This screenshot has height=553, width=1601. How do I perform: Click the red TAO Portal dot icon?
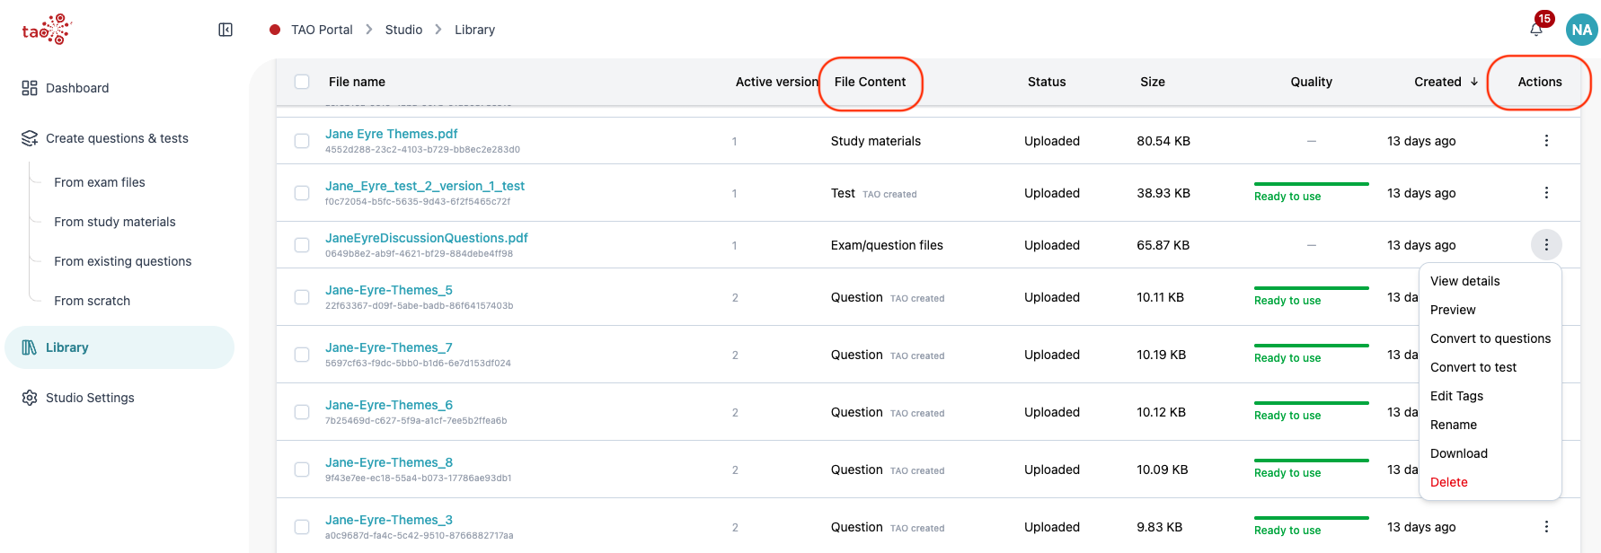(x=275, y=30)
